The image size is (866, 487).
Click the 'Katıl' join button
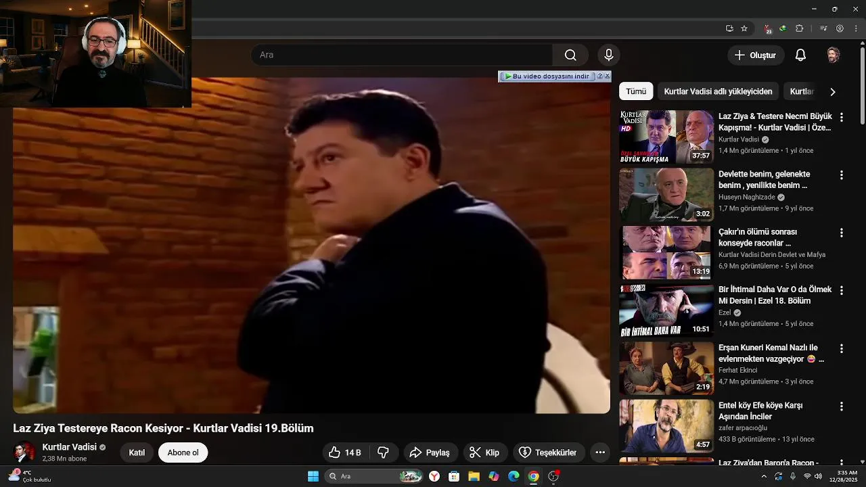click(137, 453)
